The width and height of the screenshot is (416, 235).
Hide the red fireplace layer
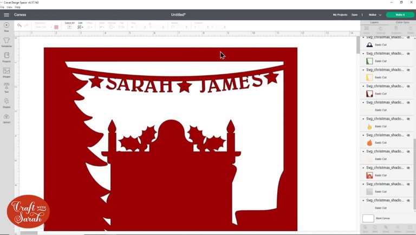408,168
